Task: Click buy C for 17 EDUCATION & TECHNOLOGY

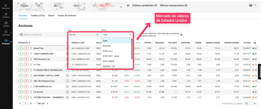Action: (21, 70)
